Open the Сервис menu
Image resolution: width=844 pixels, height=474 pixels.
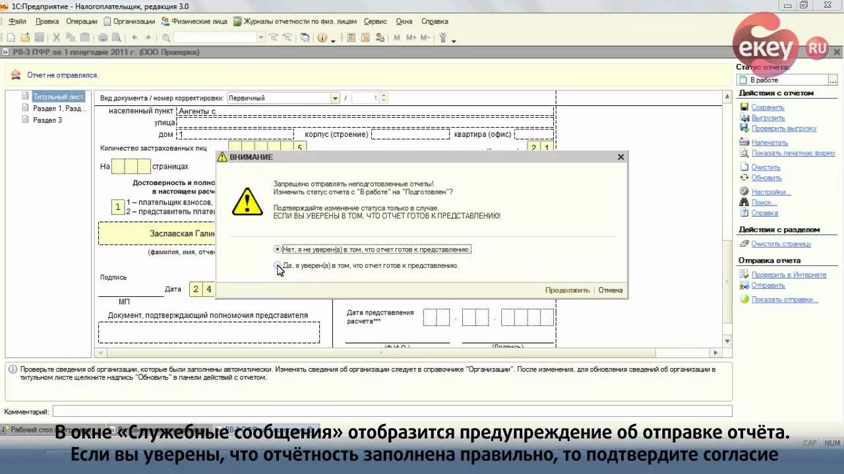pos(375,21)
